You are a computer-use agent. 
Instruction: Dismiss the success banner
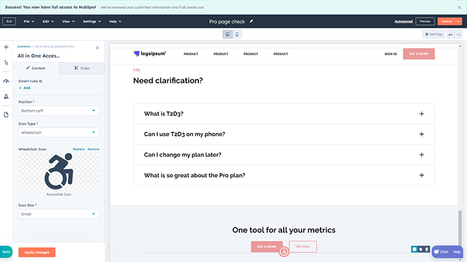click(459, 7)
